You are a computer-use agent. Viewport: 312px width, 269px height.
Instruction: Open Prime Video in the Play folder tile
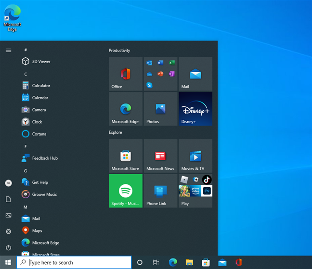[195, 191]
